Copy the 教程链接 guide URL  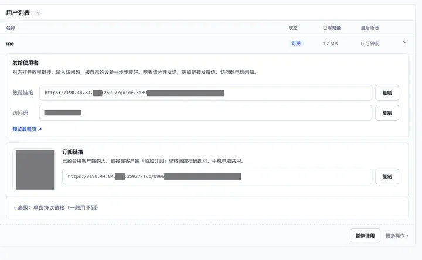pyautogui.click(x=387, y=93)
